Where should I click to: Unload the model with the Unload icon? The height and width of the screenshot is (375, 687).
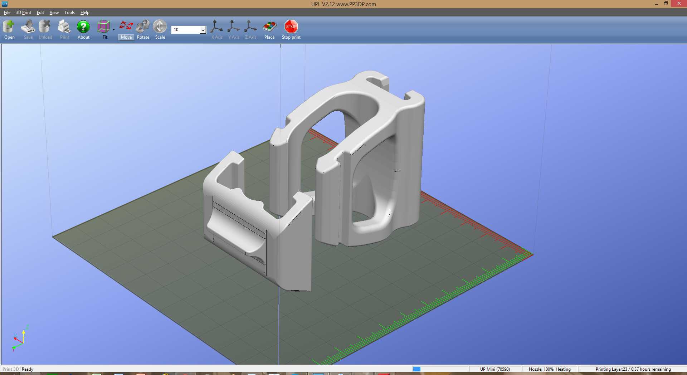coord(45,29)
